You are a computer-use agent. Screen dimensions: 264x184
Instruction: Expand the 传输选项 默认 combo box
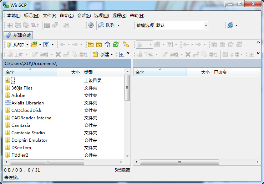[206, 25]
